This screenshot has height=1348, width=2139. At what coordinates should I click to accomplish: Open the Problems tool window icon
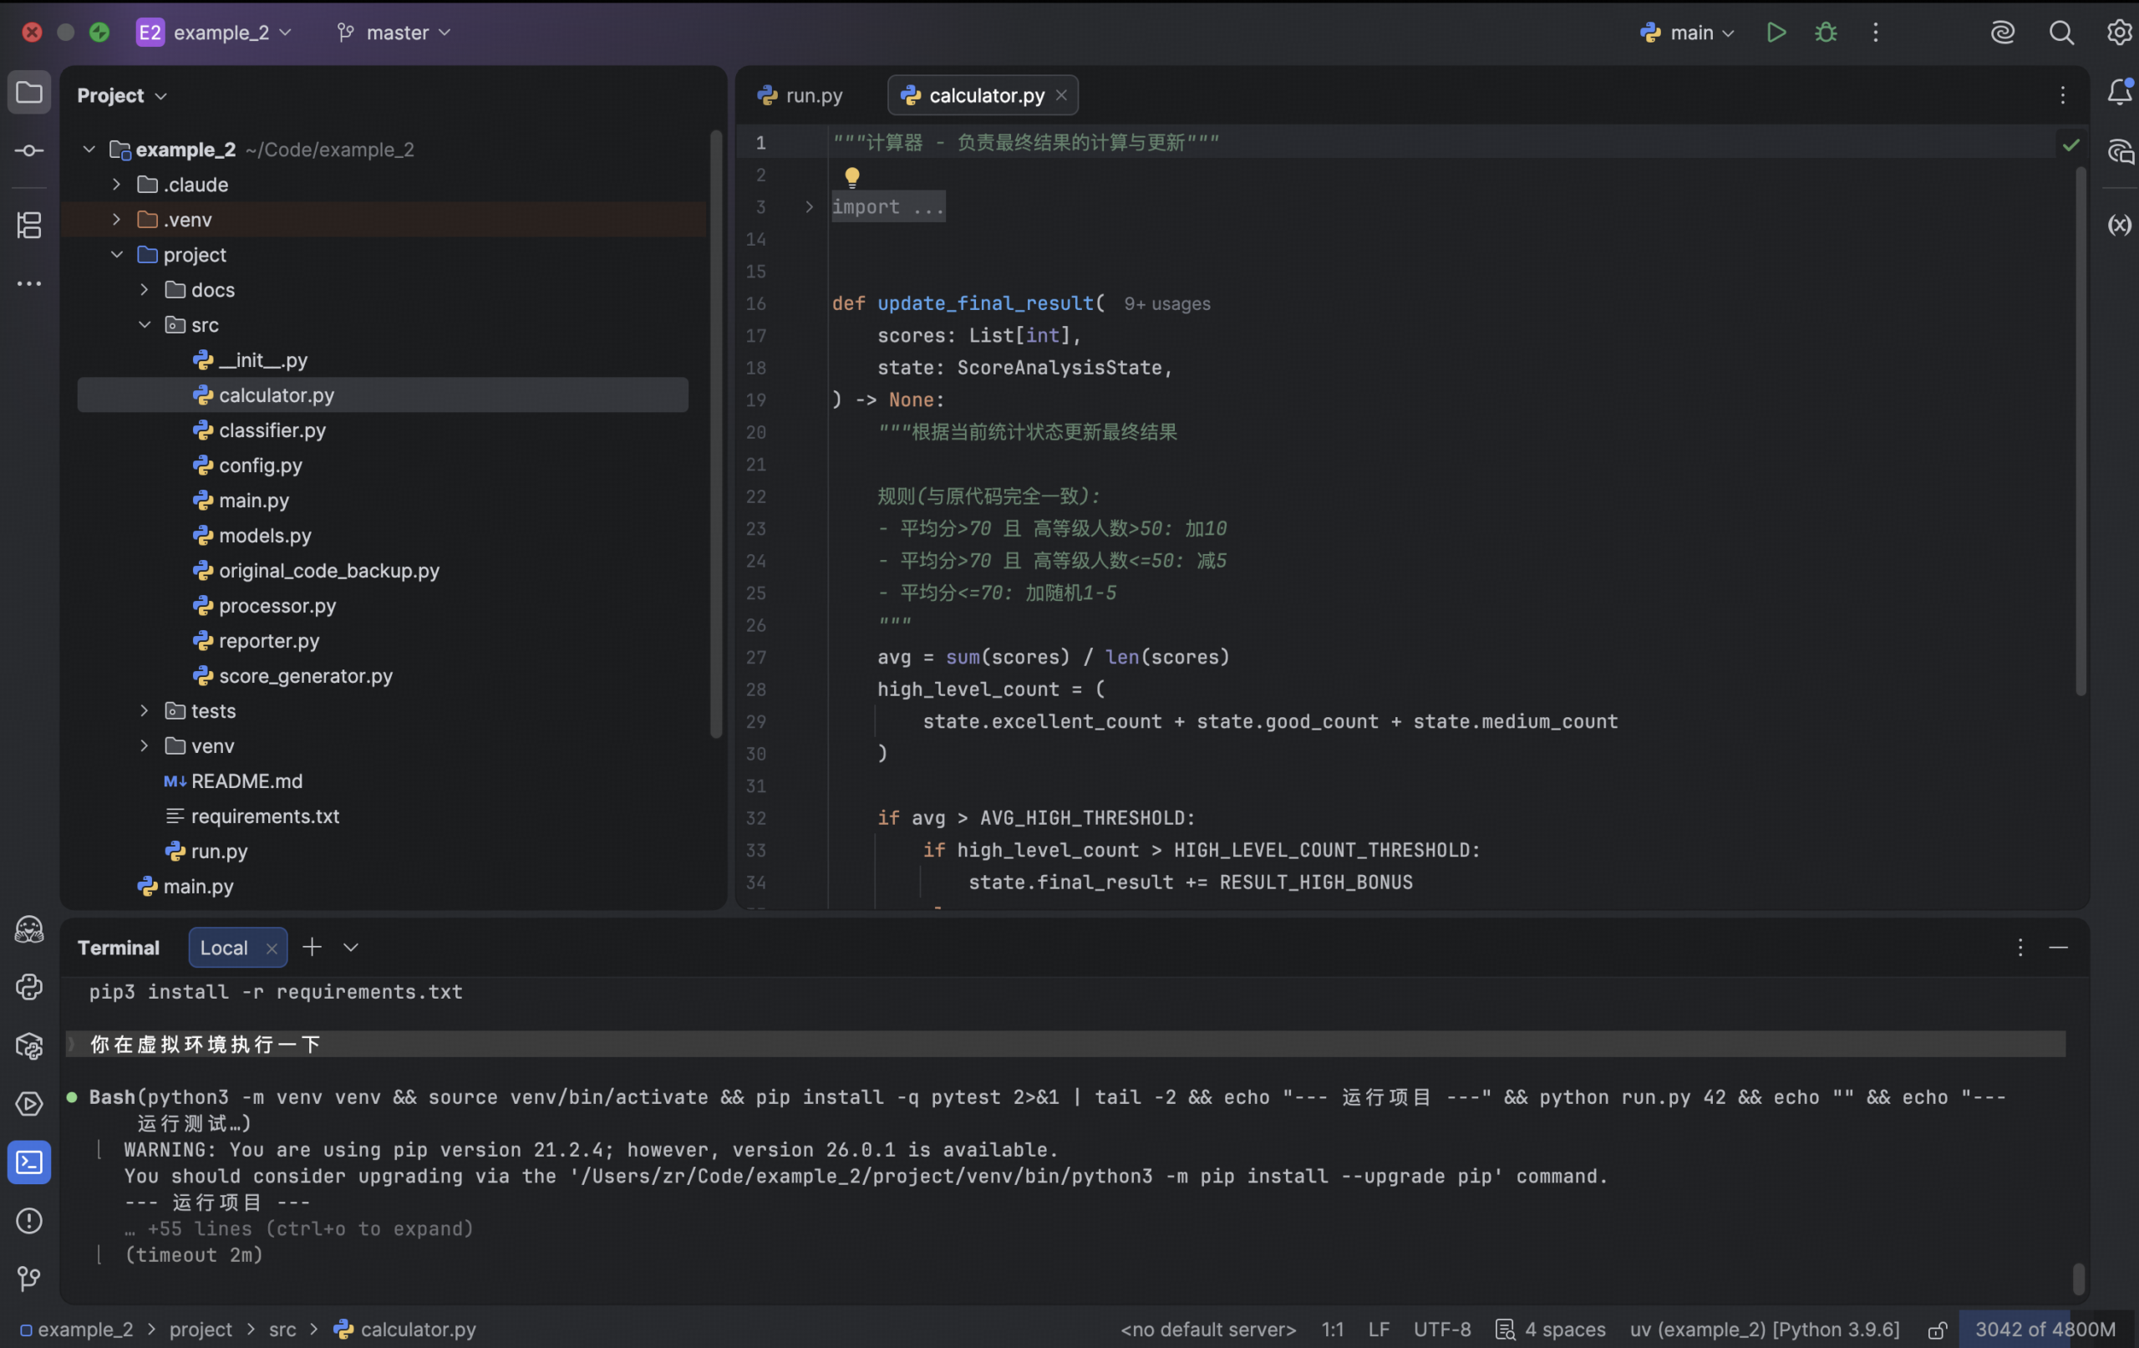click(29, 1221)
